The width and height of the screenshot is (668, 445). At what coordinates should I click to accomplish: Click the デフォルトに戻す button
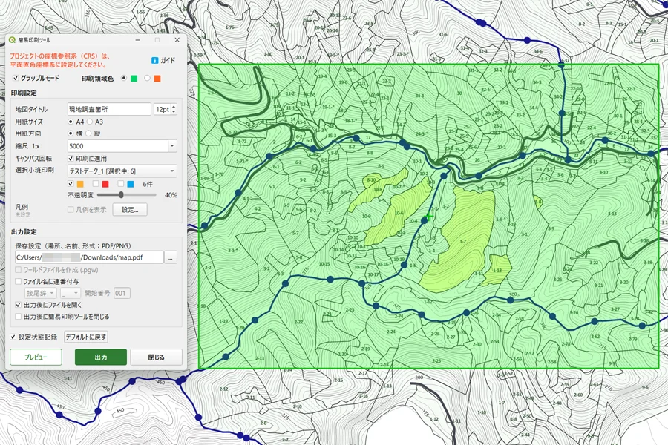(x=85, y=337)
